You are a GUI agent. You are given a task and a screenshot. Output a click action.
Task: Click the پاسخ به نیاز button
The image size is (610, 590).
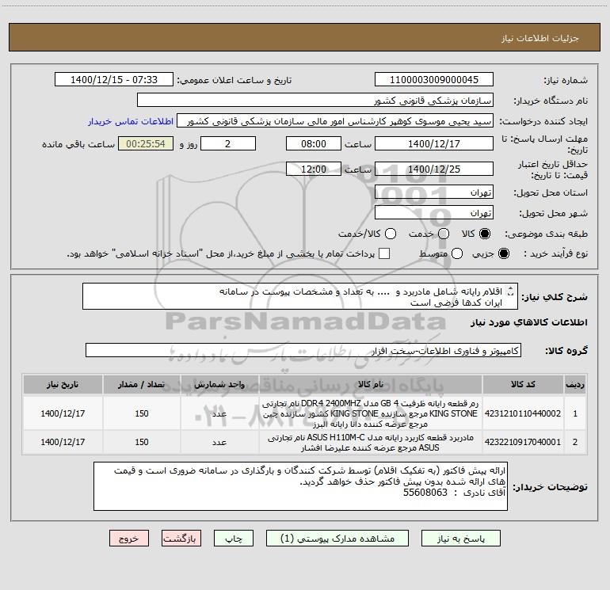point(461,539)
